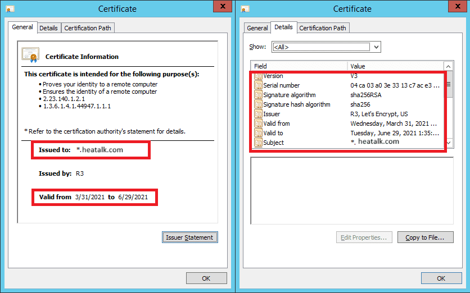The image size is (470, 293).
Task: Click the Serial number field icon
Action: [x=258, y=85]
